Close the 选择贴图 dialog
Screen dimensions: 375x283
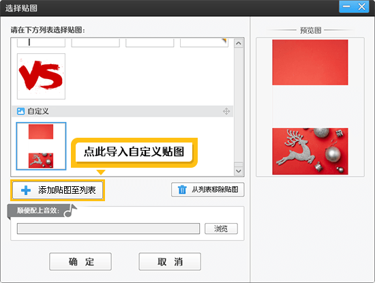point(361,7)
